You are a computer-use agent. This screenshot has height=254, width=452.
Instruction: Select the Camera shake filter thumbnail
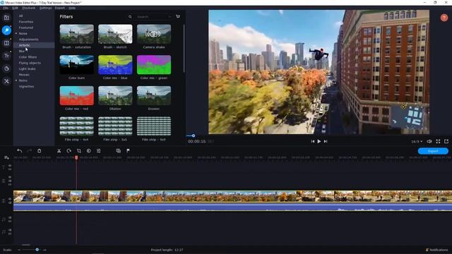tap(154, 34)
